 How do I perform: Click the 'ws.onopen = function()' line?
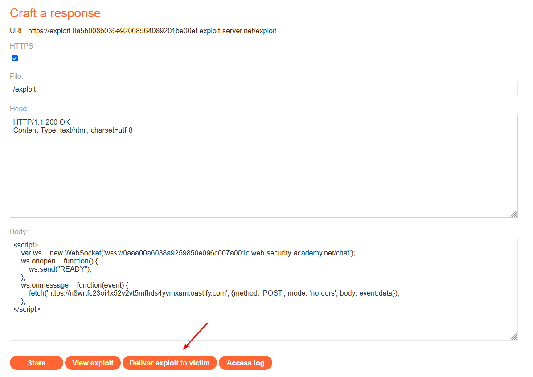[59, 261]
